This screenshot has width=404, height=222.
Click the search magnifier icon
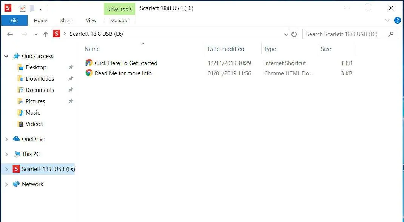391,34
